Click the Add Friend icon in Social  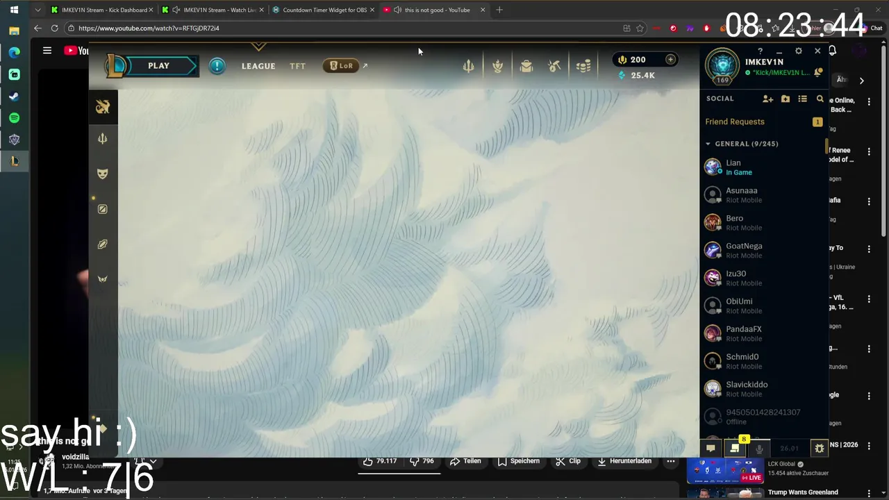[767, 99]
